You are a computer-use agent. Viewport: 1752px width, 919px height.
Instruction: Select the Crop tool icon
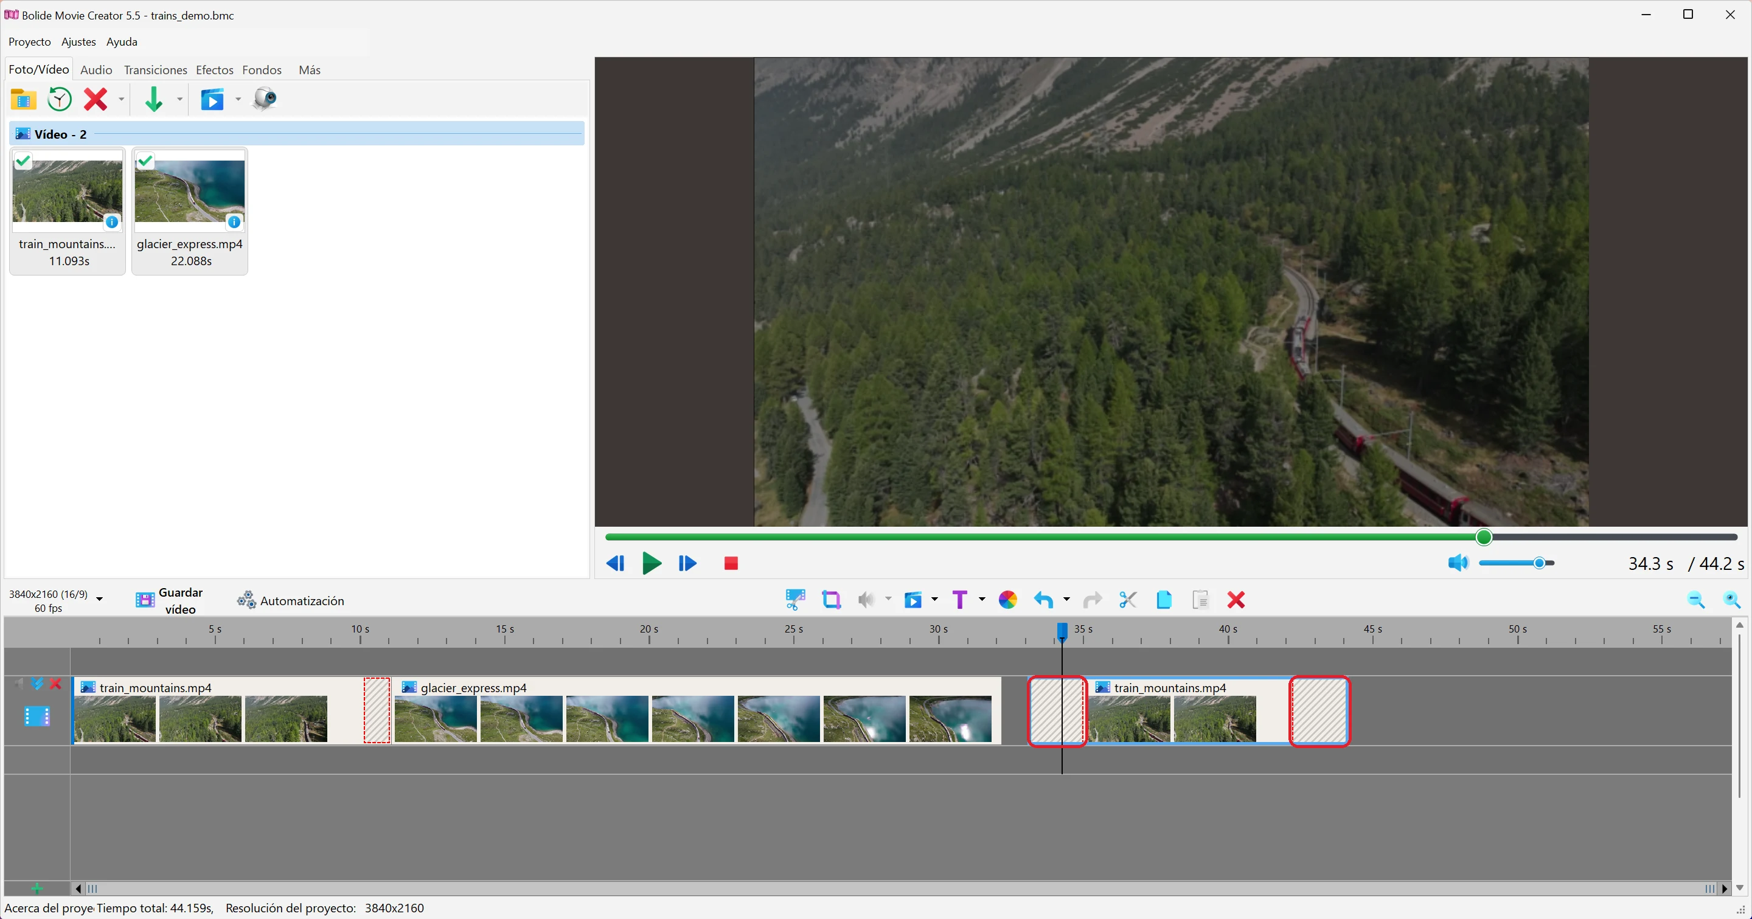pyautogui.click(x=831, y=600)
